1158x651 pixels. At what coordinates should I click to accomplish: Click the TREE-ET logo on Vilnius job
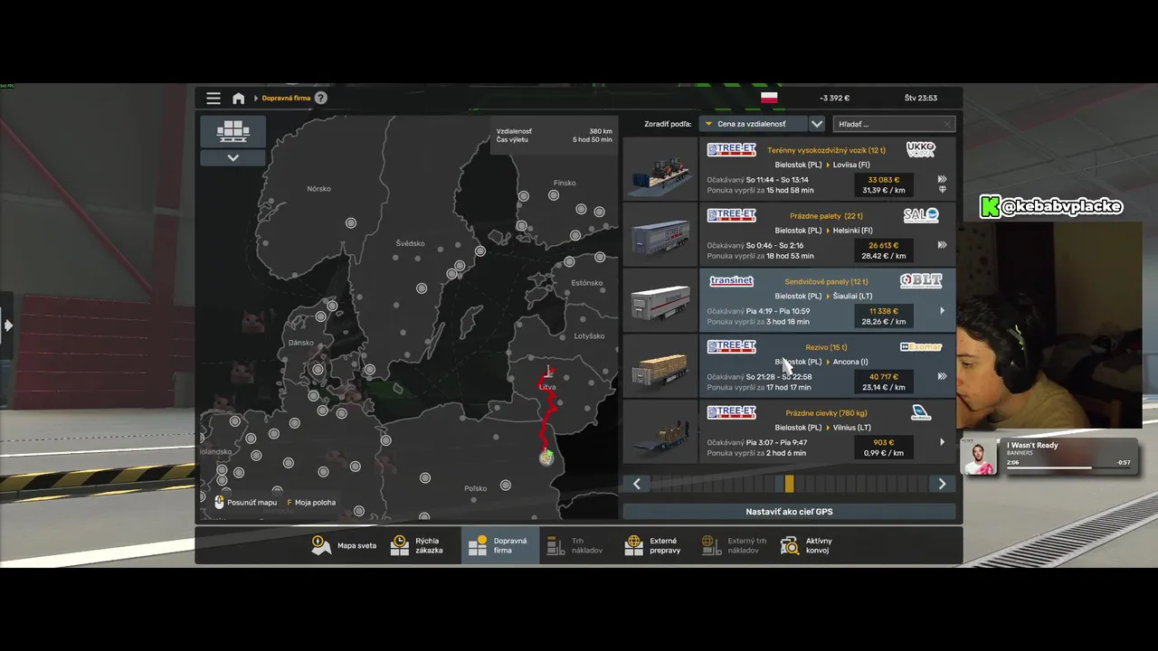(x=731, y=412)
